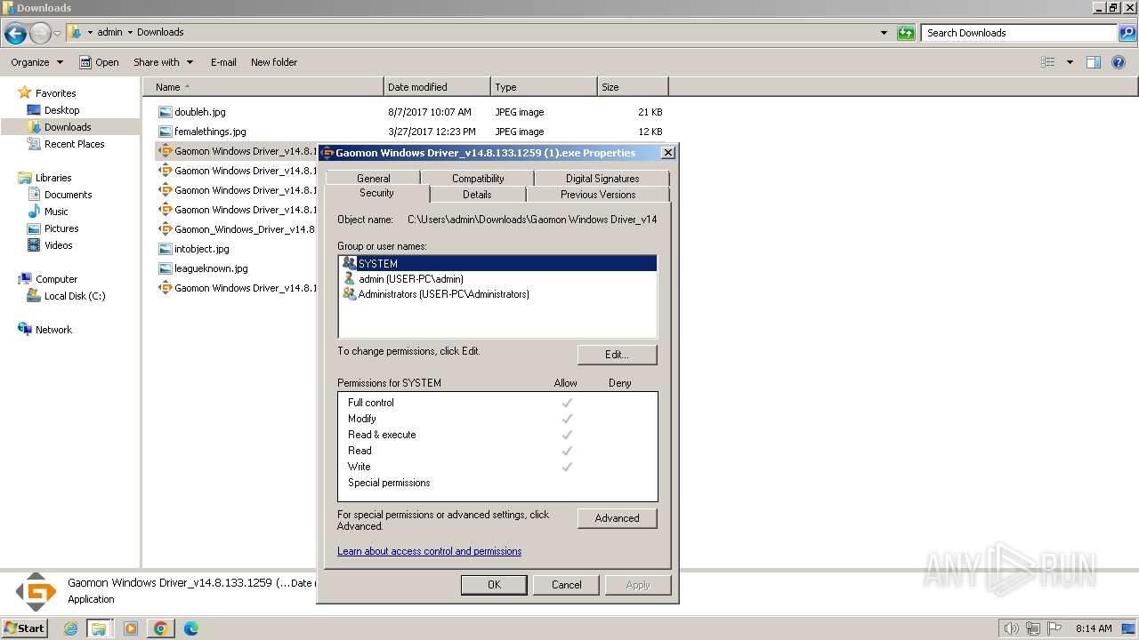Open Music library in sidebar
This screenshot has height=640, width=1139.
[56, 212]
